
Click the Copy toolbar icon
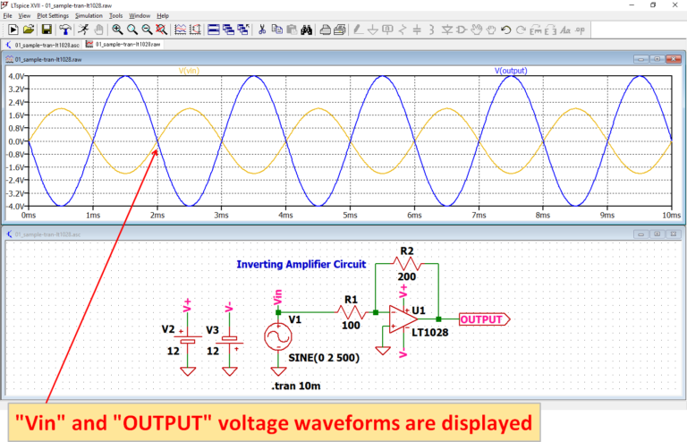[276, 30]
